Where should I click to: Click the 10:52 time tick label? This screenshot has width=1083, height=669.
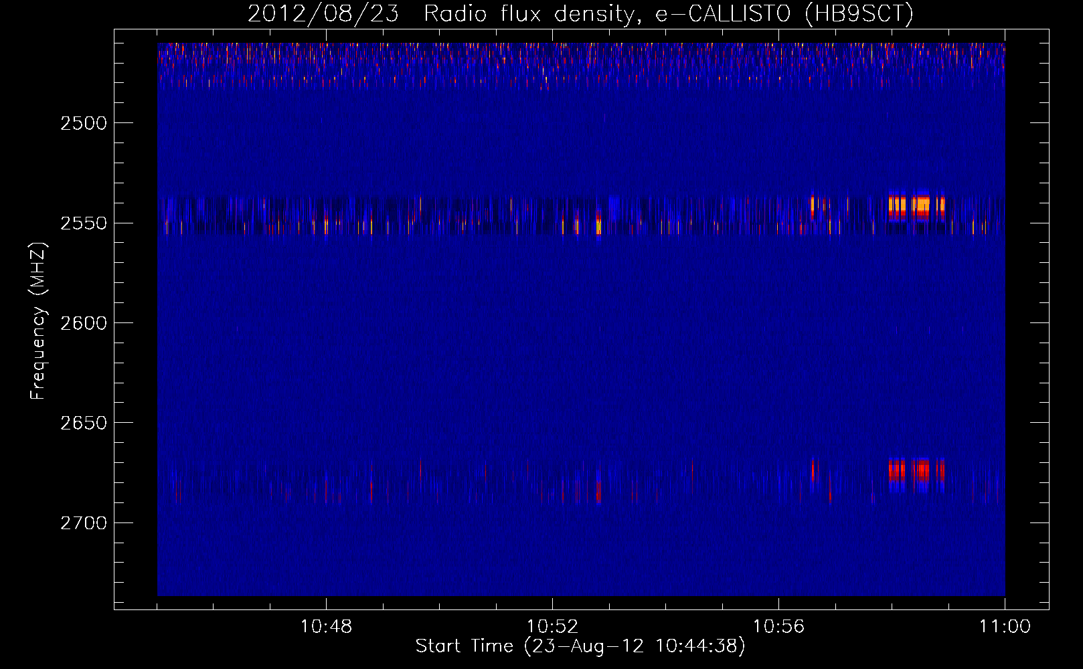[x=552, y=627]
